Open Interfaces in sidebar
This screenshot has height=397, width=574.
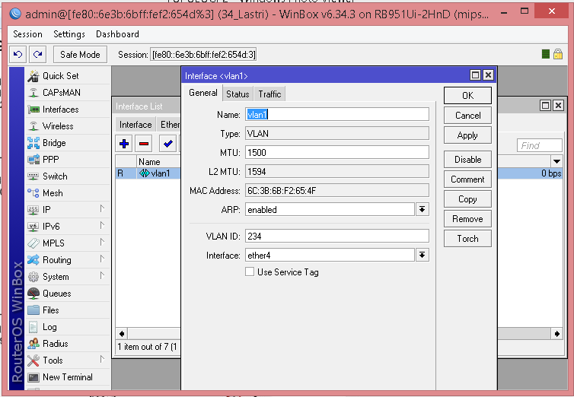click(68, 110)
